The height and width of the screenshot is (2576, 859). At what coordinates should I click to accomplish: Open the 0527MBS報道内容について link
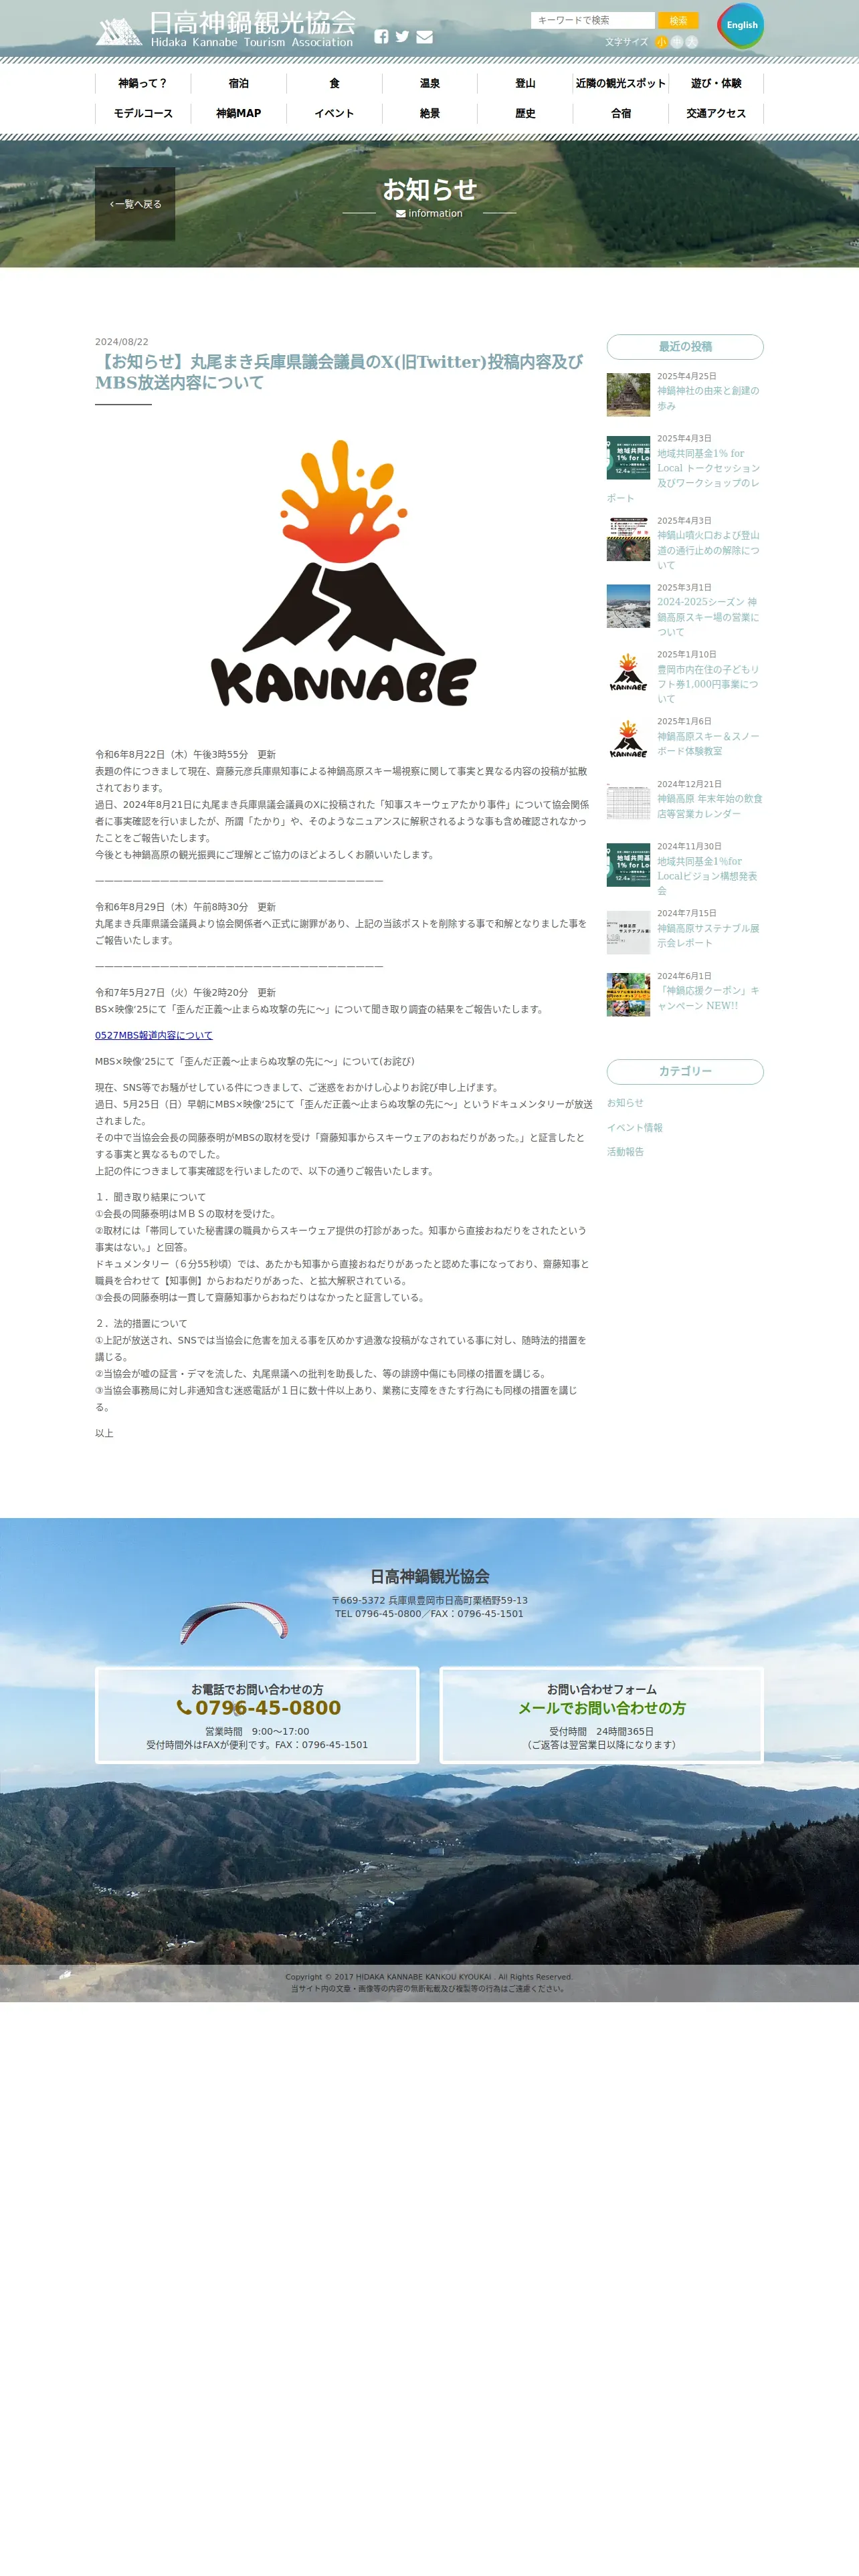pos(154,1035)
